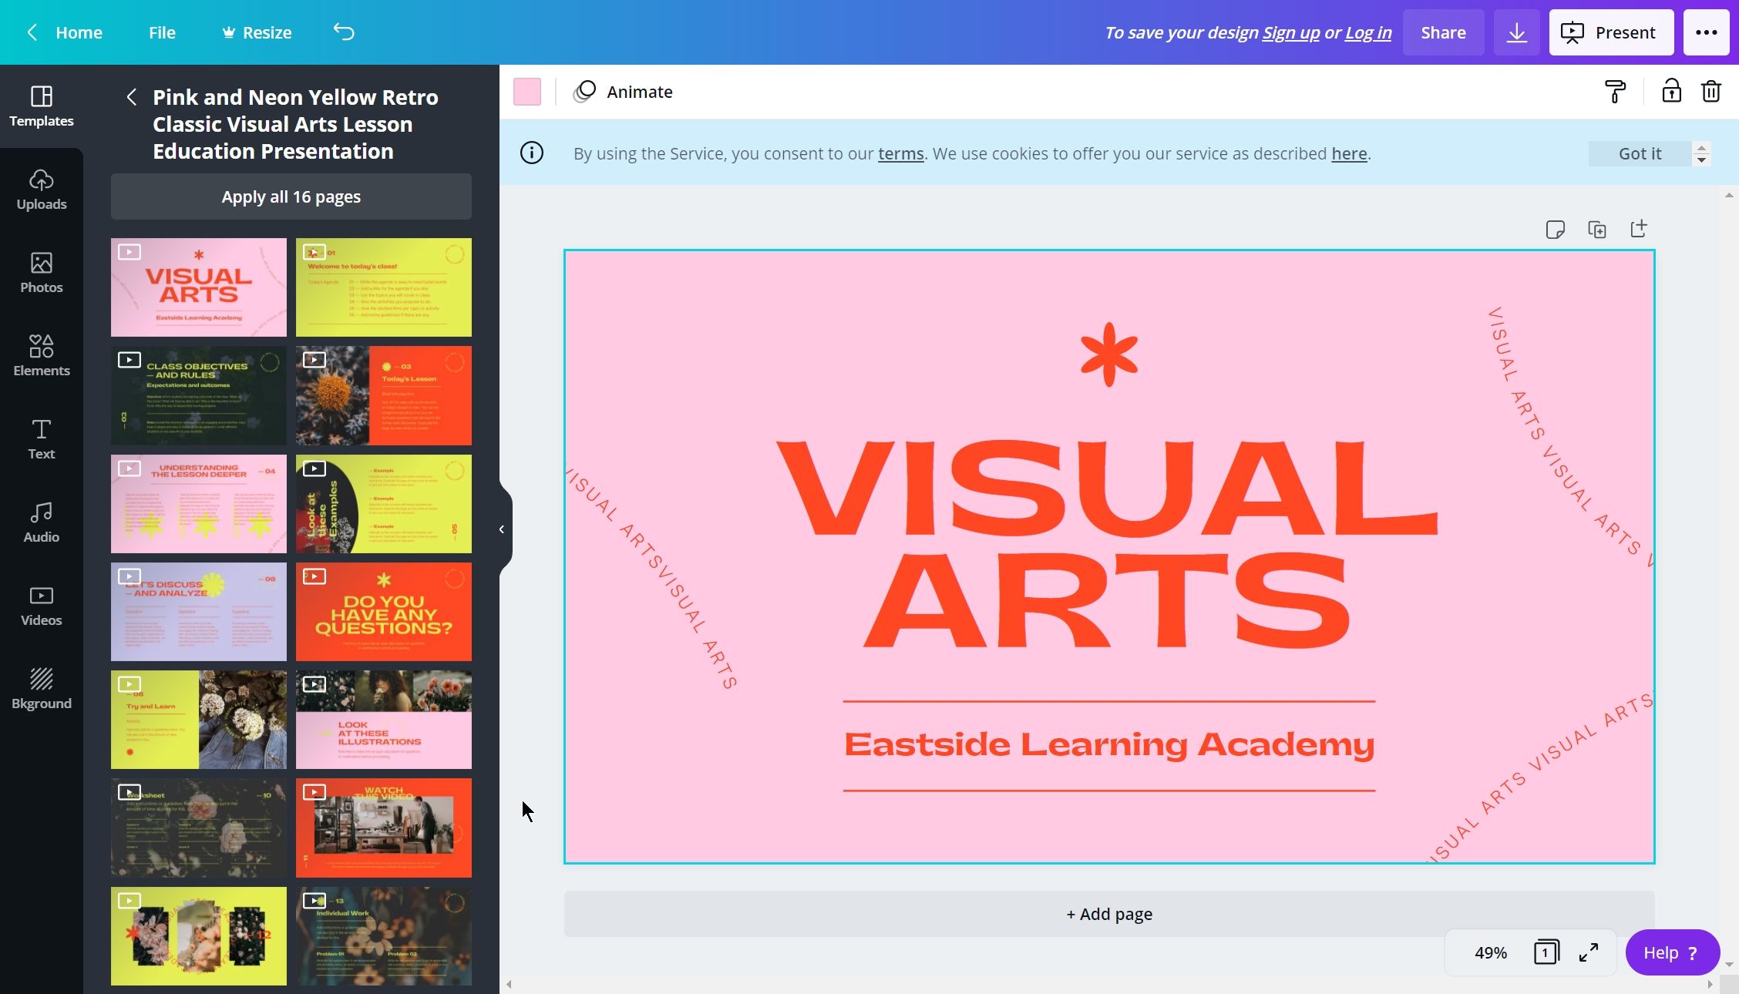Click the Home menu tab
The height and width of the screenshot is (994, 1739).
(79, 32)
